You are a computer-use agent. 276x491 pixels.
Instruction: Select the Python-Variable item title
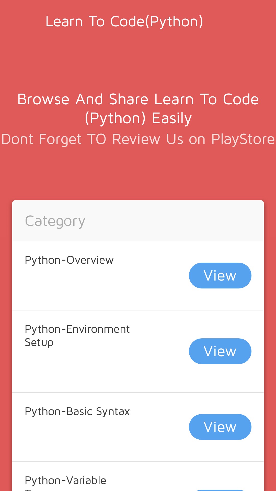tap(65, 481)
